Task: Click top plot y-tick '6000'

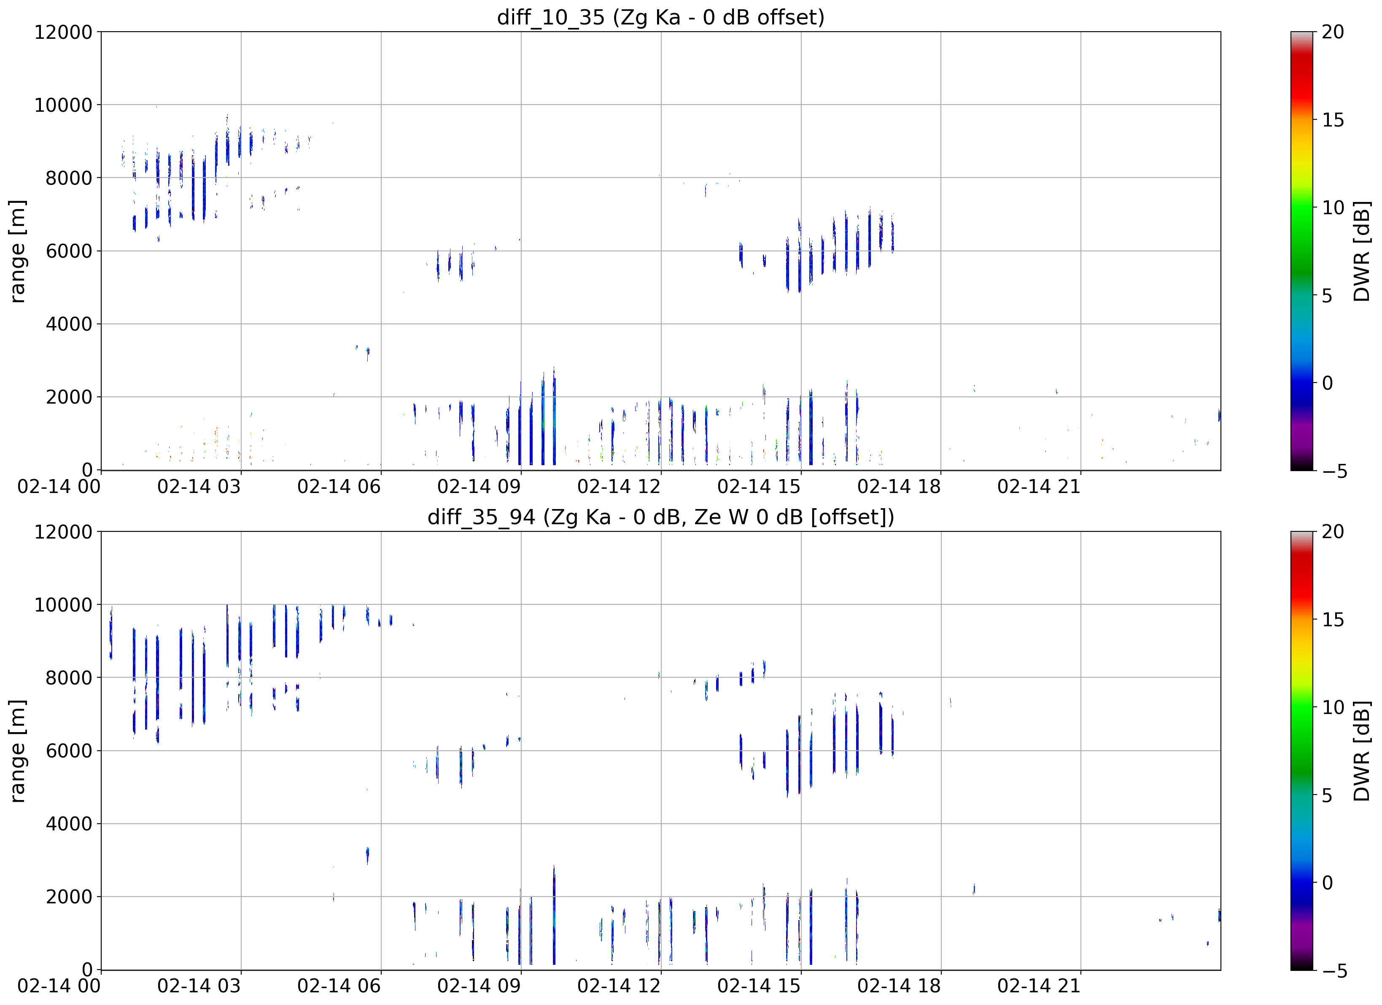Action: pos(70,251)
